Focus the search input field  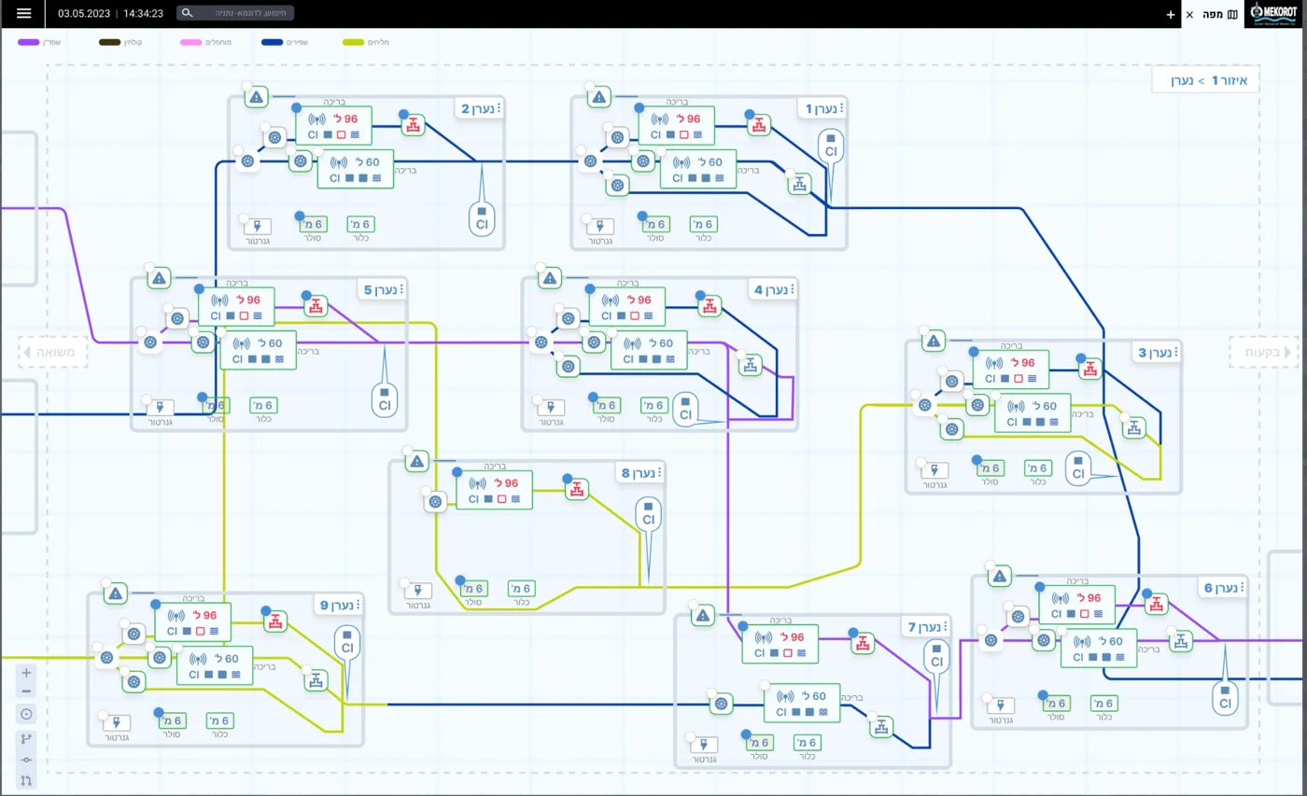235,13
